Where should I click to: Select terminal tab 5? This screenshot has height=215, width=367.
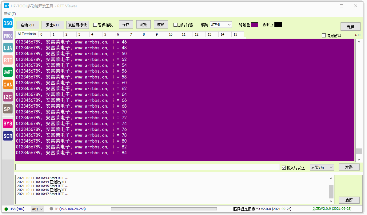[108, 34]
